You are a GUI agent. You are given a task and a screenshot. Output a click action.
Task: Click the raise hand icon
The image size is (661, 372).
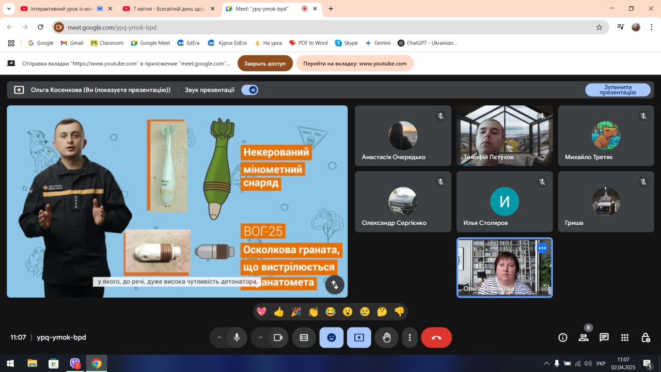point(386,337)
